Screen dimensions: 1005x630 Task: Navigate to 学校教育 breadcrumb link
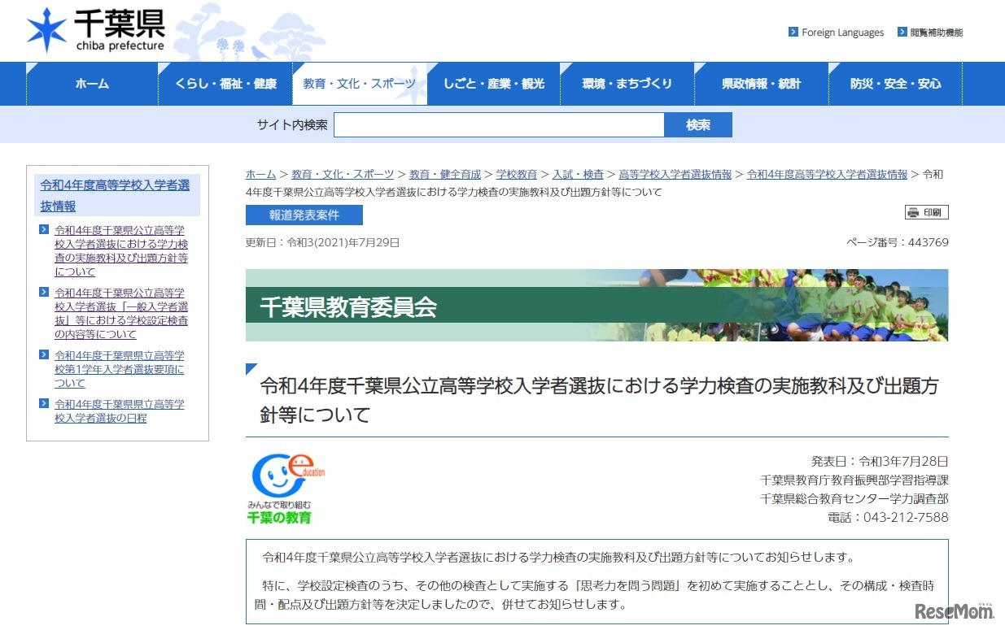click(x=517, y=174)
